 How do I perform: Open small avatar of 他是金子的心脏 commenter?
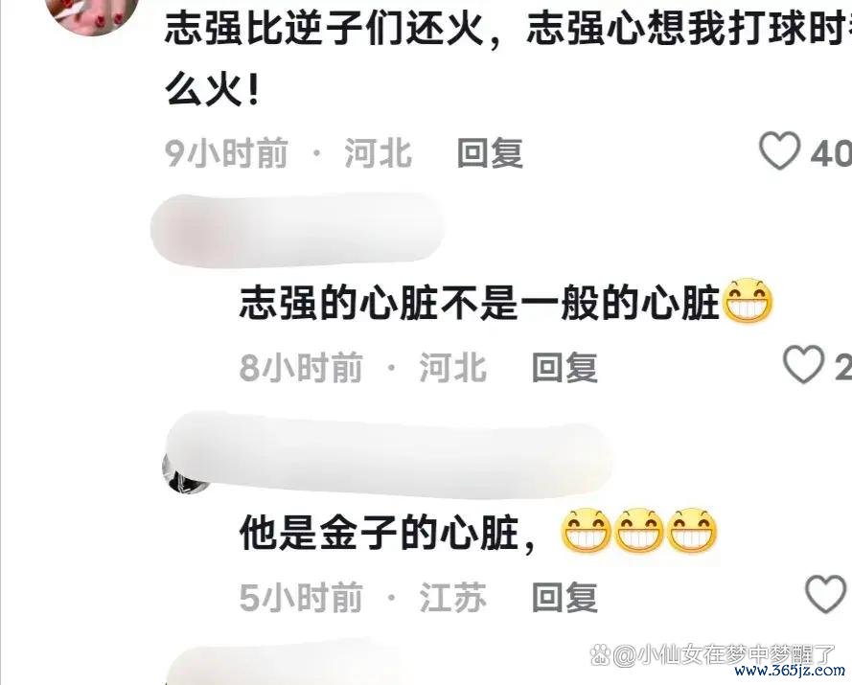tap(185, 475)
